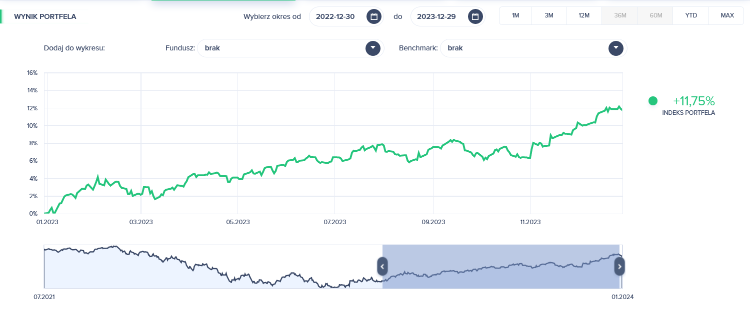Click the Fundusz dropdown arrow icon

[x=372, y=48]
